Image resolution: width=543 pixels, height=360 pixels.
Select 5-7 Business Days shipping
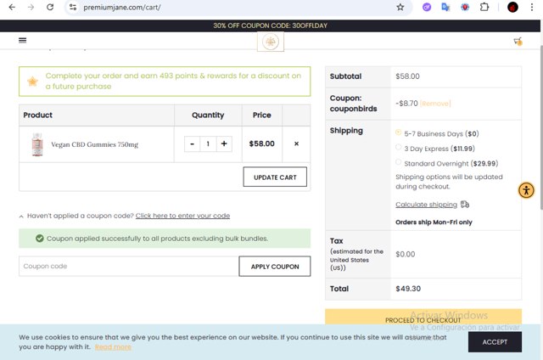click(398, 132)
